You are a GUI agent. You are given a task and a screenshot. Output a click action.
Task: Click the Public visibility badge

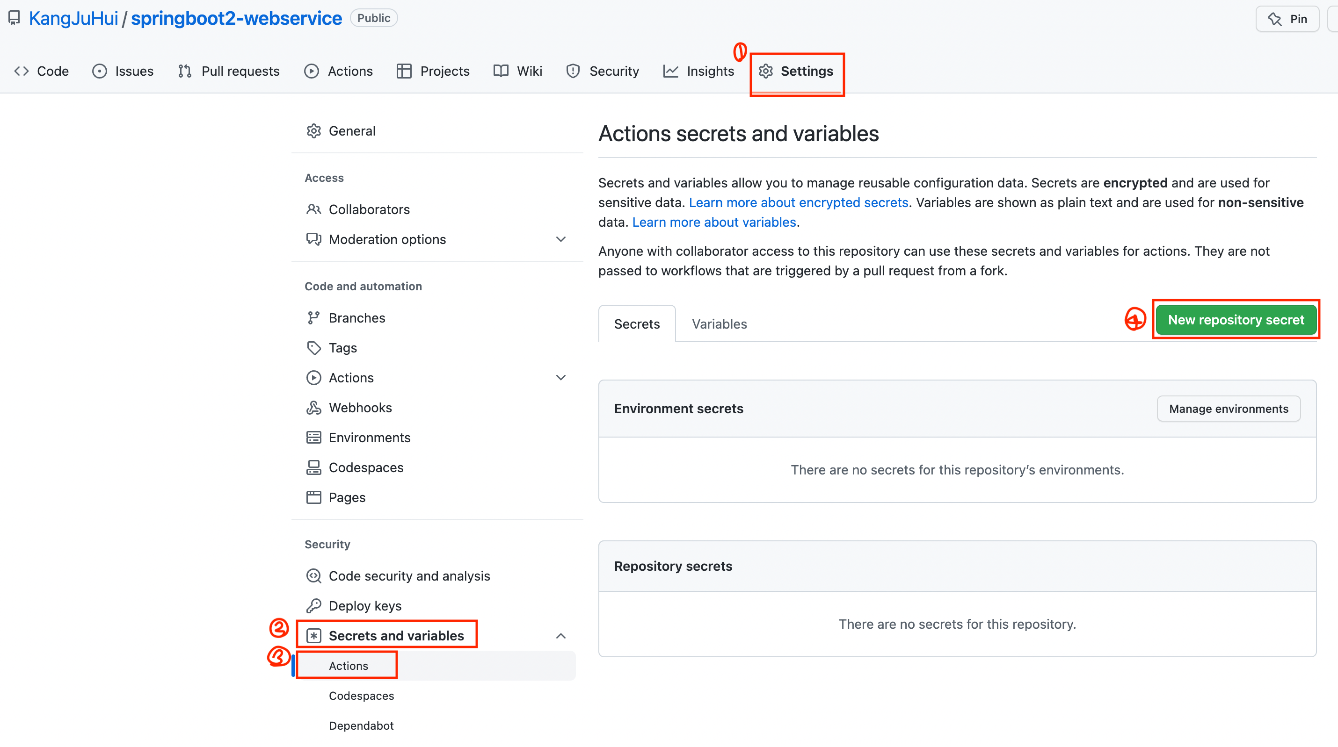click(373, 18)
